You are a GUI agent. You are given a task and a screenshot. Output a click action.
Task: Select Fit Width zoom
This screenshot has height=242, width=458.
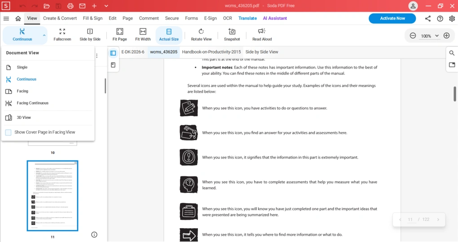(143, 35)
